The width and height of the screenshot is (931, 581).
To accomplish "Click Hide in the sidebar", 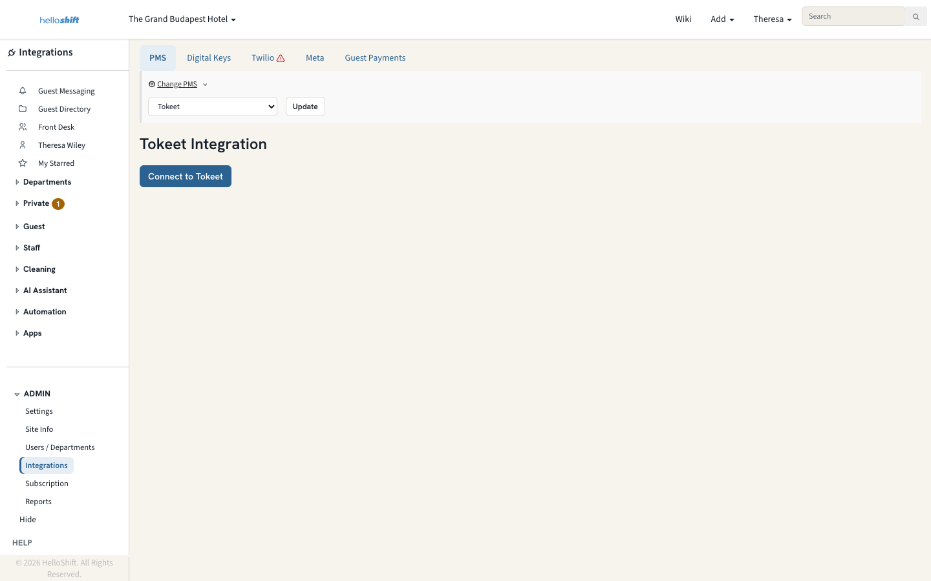I will click(28, 520).
